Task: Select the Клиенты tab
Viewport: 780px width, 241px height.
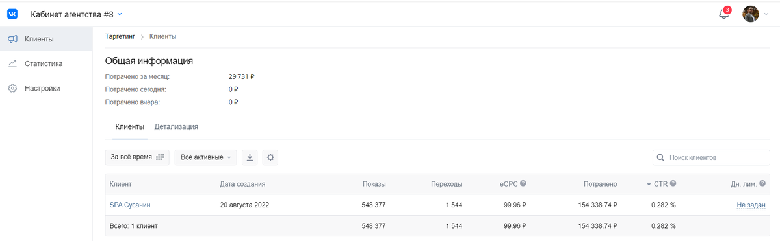Action: [x=129, y=127]
